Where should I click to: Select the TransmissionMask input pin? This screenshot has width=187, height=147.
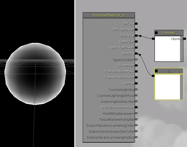136,71
